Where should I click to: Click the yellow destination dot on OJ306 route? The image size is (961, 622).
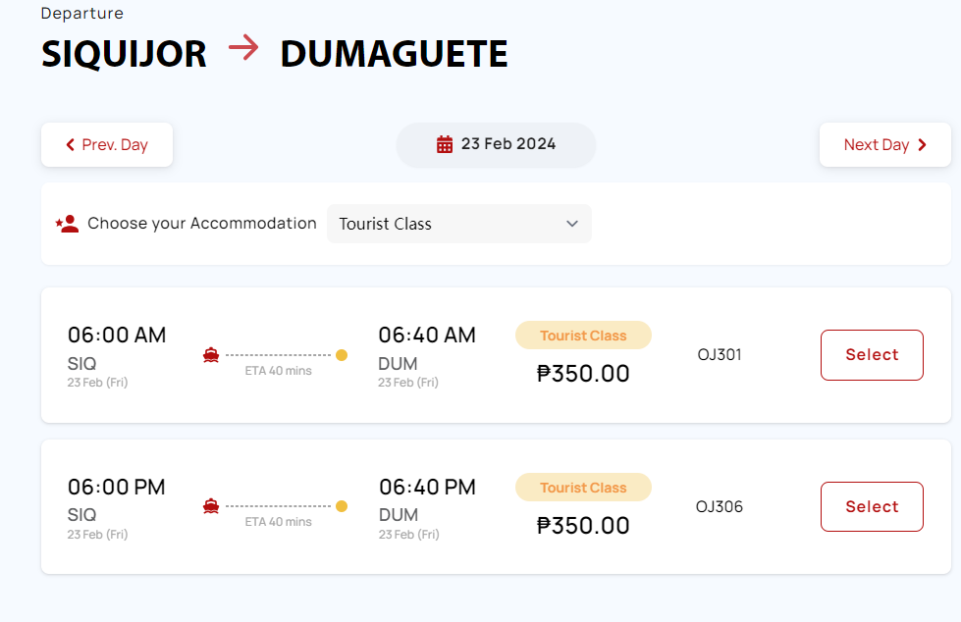[x=342, y=506]
